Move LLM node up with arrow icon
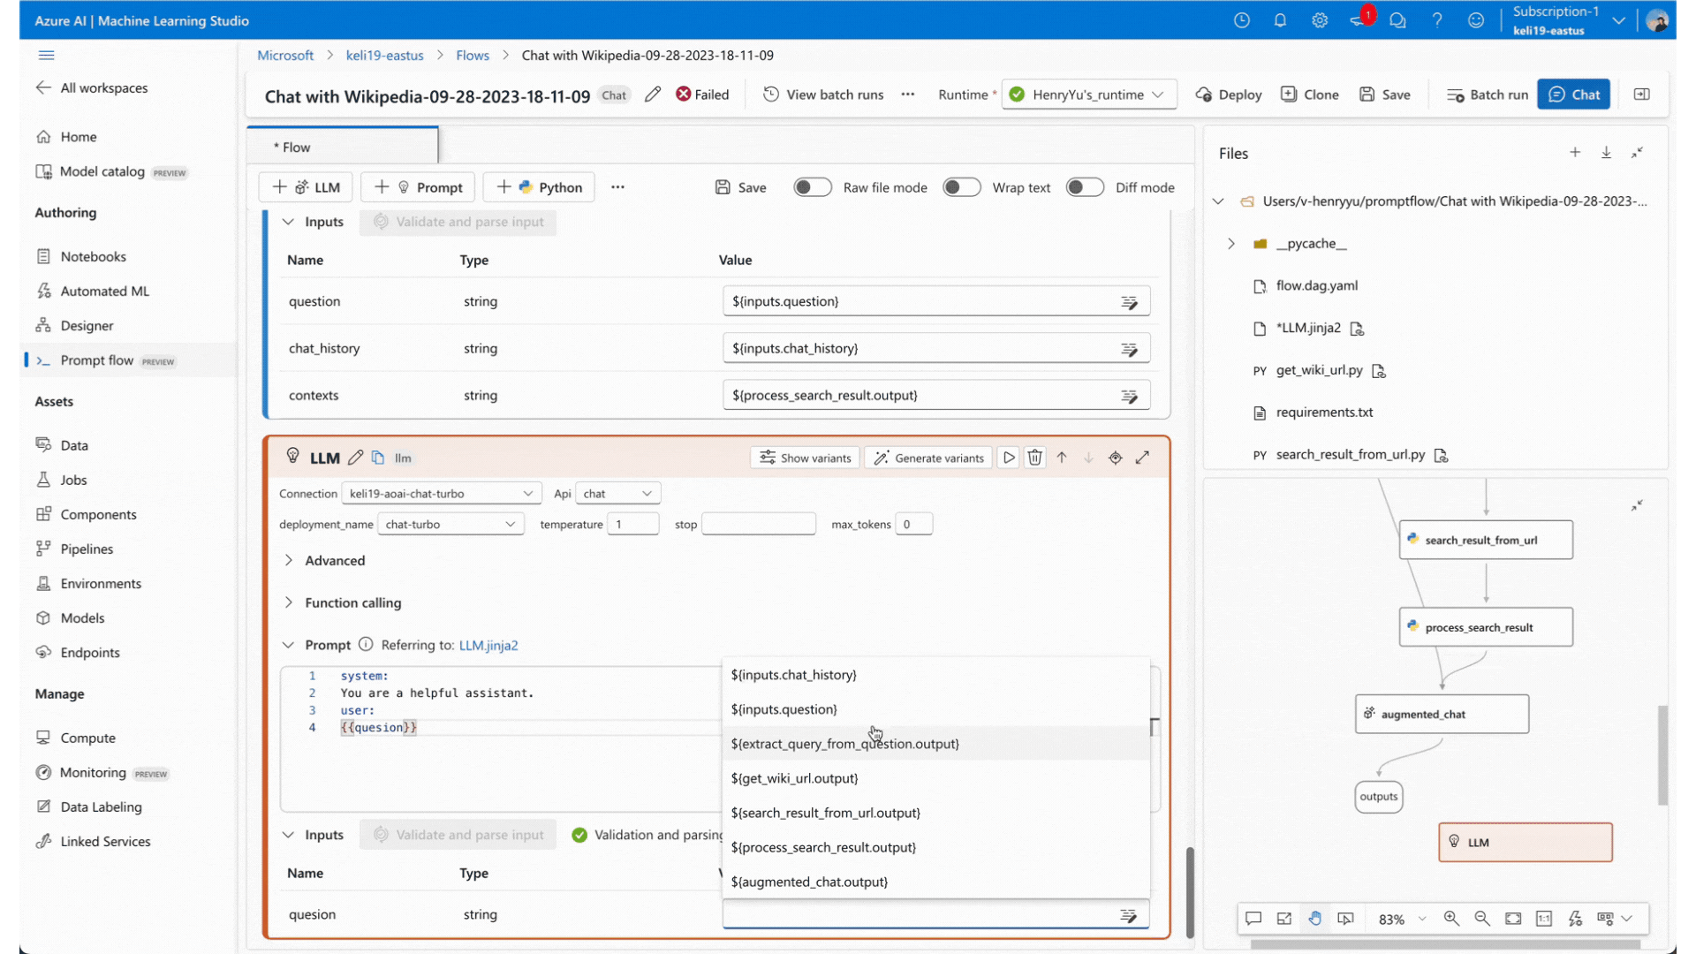The height and width of the screenshot is (954, 1696). click(1062, 458)
